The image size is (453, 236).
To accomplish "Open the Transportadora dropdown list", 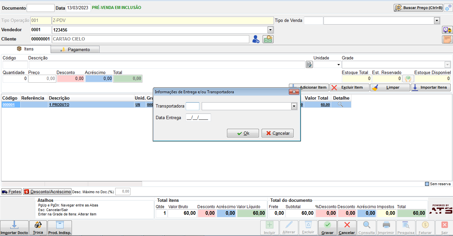I will tap(294, 106).
